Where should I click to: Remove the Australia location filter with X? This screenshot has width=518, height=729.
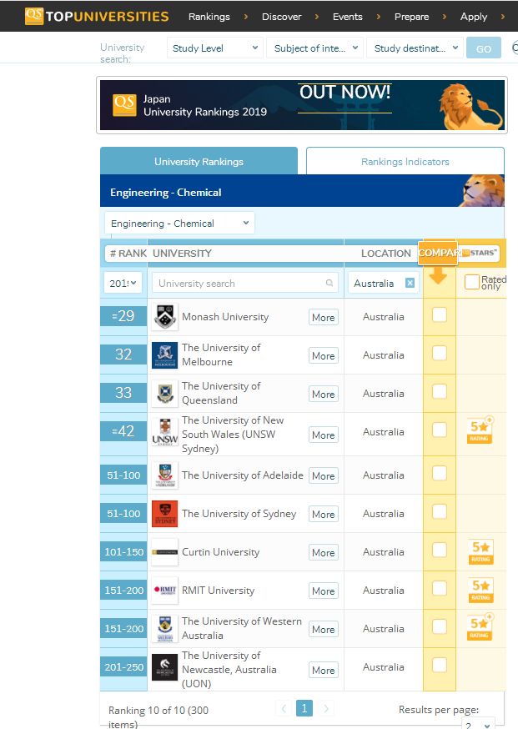[410, 283]
